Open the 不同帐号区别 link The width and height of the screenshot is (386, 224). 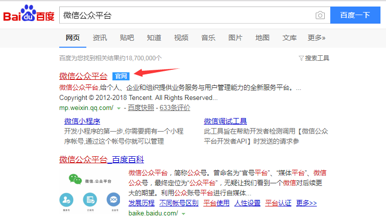[179, 203]
